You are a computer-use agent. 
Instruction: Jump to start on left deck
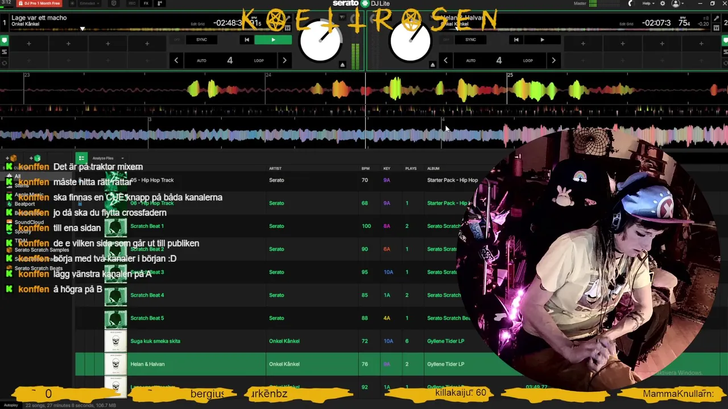[x=246, y=40]
